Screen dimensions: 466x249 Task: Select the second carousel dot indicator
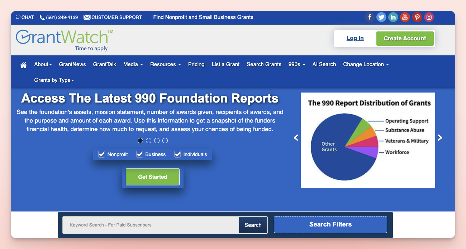[148, 140]
